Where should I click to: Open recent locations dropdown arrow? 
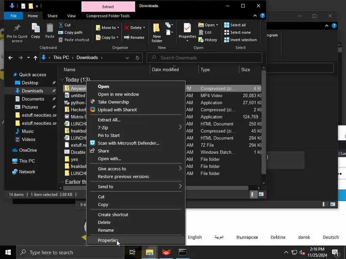(x=28, y=58)
